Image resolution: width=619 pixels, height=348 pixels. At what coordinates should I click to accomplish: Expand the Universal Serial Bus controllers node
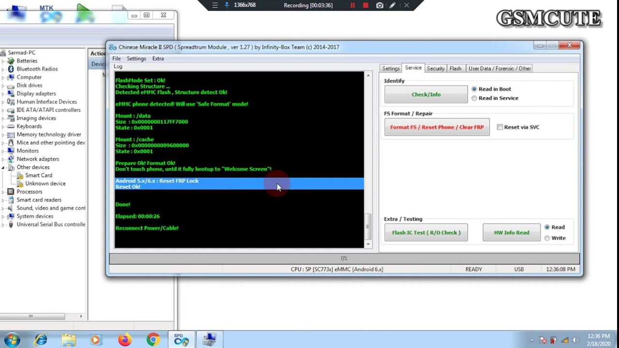[3, 224]
